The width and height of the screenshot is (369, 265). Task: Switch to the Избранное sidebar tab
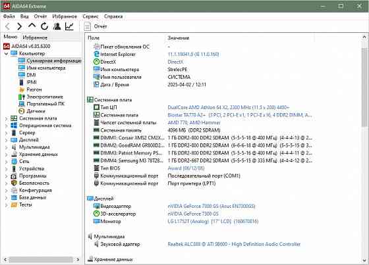[x=35, y=37]
